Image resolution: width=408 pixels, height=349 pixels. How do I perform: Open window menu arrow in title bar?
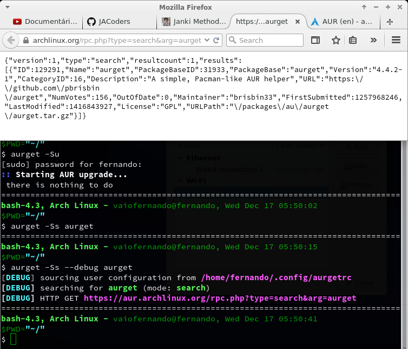[8, 7]
